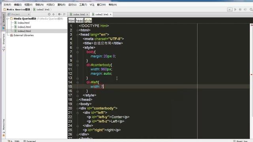Collapse the Media Queries模块 project root

[8, 19]
